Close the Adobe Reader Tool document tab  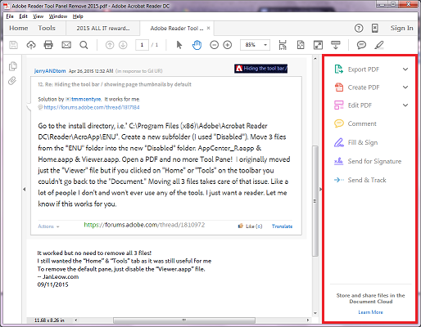click(x=209, y=28)
